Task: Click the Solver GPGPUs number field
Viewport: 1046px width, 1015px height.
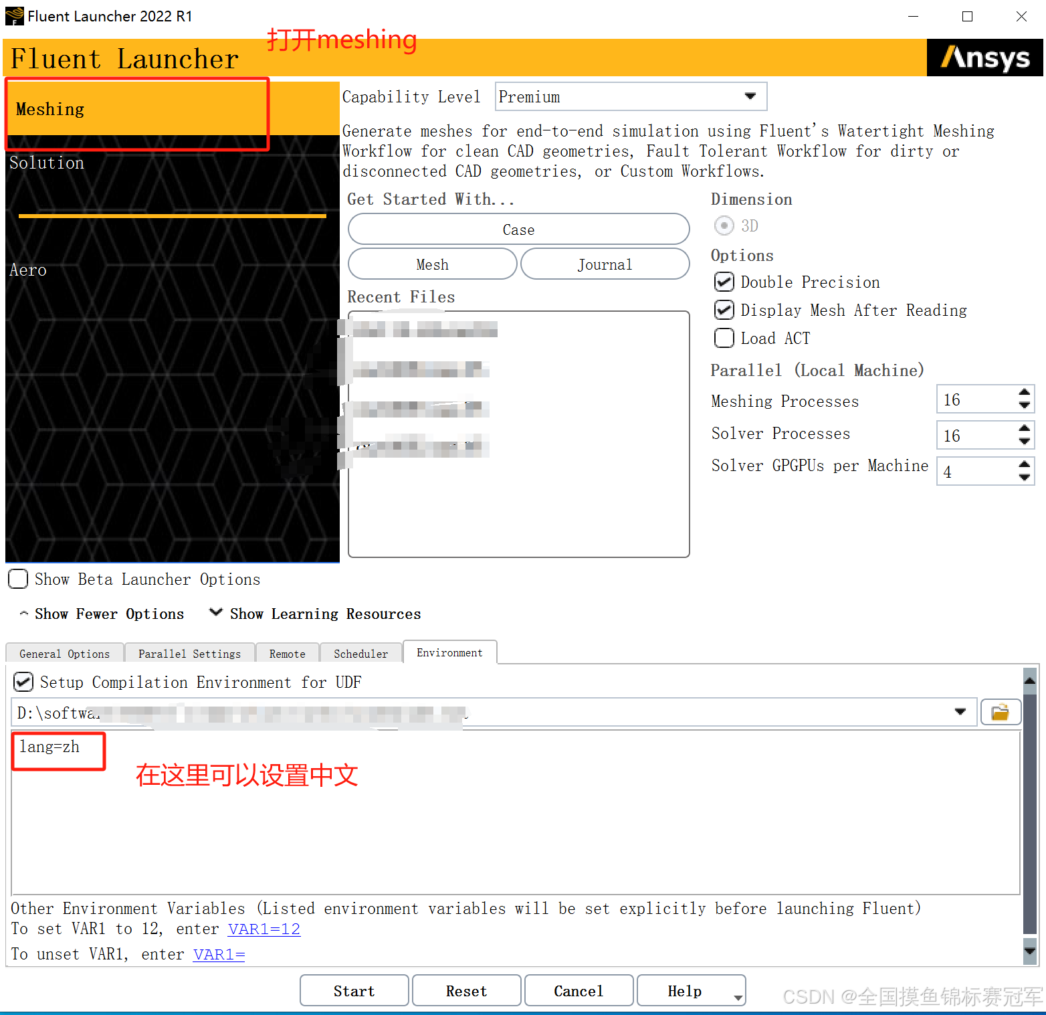Action: pos(976,472)
